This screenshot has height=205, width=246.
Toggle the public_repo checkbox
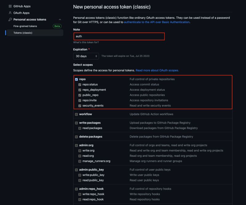click(x=80, y=95)
